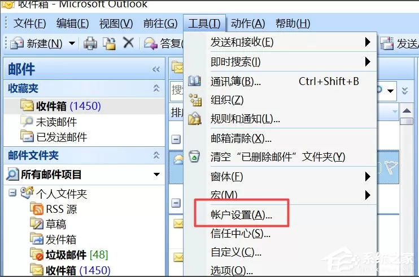The image size is (419, 277).
Task: Click the 未读邮件 search folder icon
Action: point(27,122)
